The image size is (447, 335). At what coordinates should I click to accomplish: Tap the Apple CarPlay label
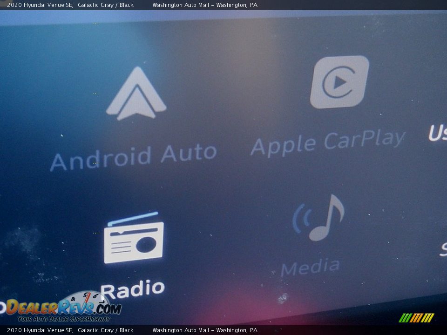tap(328, 143)
